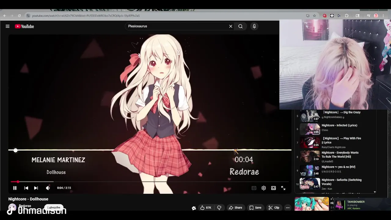The height and width of the screenshot is (220, 391).
Task: Open the player settings gear
Action: 264,188
